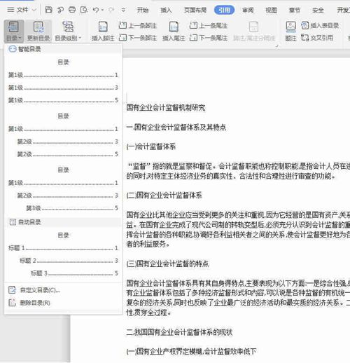Expand the quick access toolbar customize arrow

tap(123, 10)
